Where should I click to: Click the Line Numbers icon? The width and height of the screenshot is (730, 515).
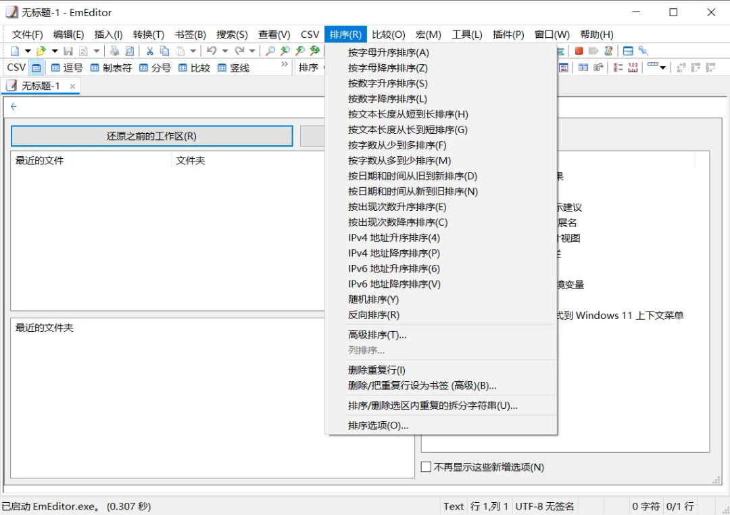click(x=618, y=68)
